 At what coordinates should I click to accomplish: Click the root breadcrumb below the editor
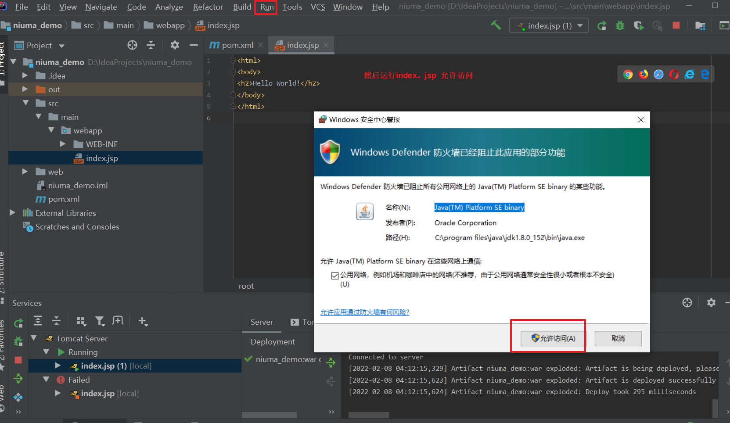(x=246, y=286)
